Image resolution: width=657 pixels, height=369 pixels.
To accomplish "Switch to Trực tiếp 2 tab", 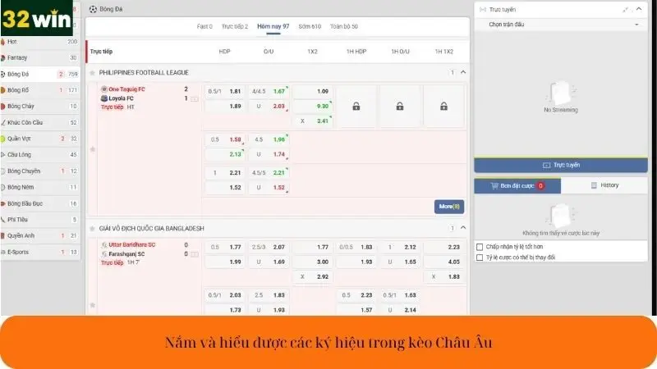I will point(235,26).
